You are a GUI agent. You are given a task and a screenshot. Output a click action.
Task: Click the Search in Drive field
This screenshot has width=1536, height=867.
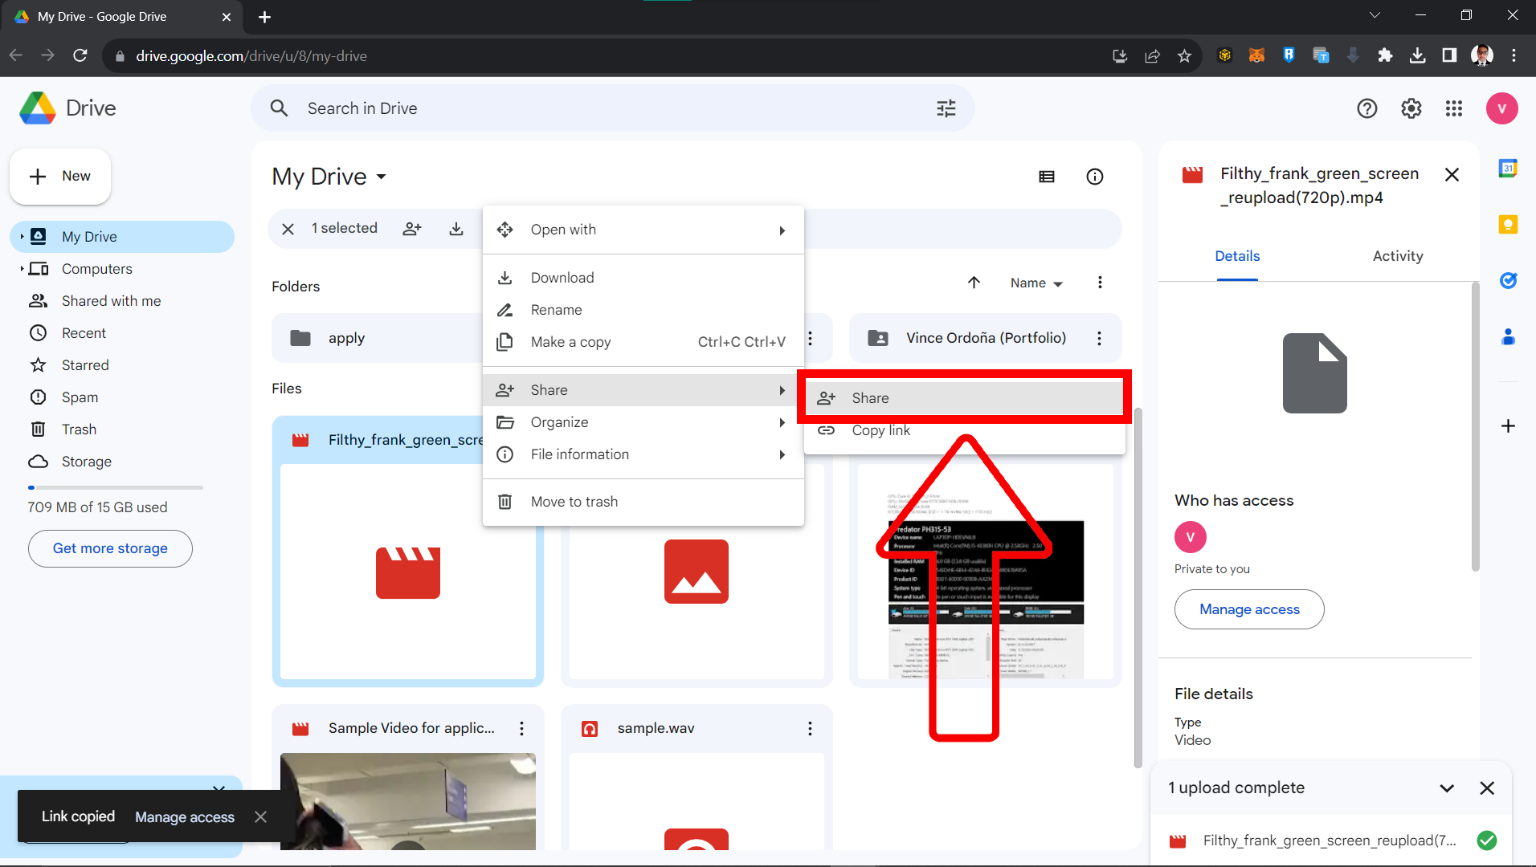[x=562, y=108]
